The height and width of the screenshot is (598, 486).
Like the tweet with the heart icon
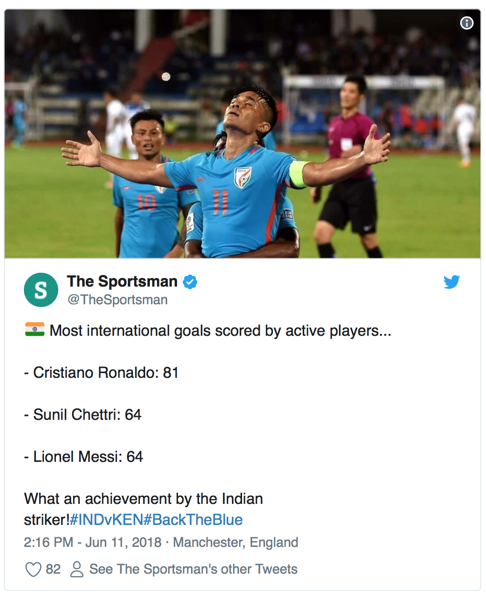(33, 569)
